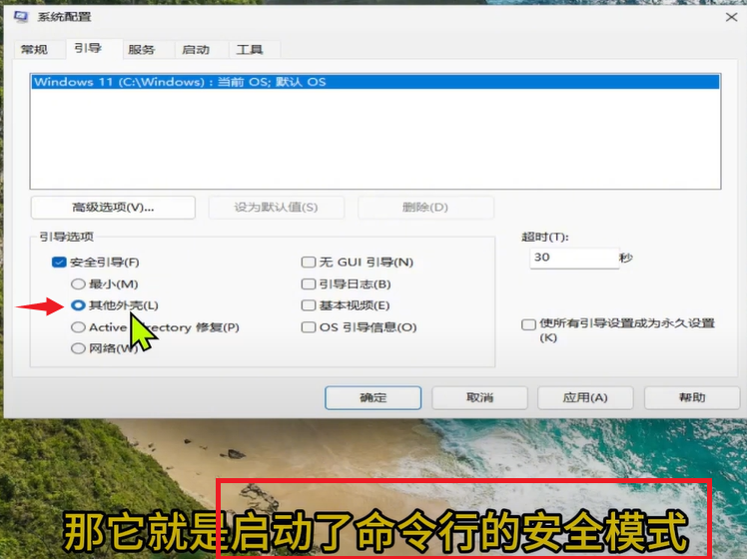This screenshot has width=747, height=559.
Task: Click the 超时(T) input field
Action: coord(574,258)
